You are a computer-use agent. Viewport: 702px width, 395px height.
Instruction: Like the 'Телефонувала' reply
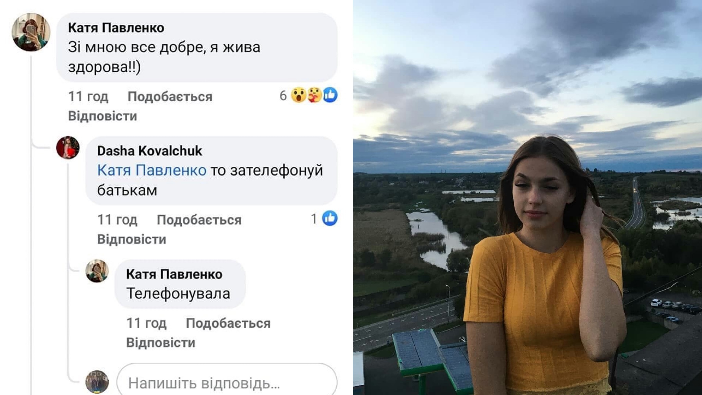228,323
